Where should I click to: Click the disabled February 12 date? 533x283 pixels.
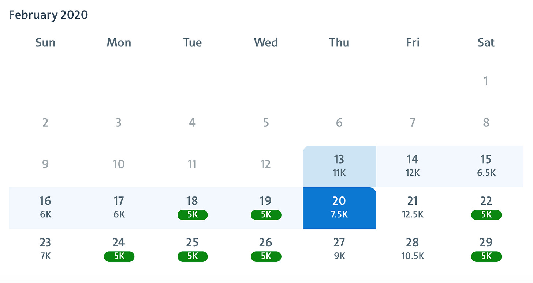pos(266,164)
